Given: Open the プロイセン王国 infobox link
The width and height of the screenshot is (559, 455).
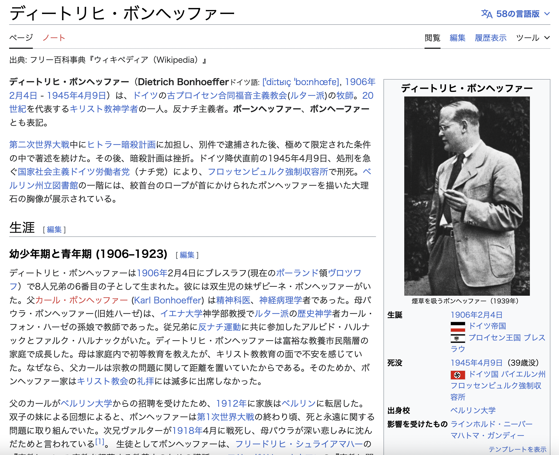Looking at the screenshot, I should pos(495,338).
